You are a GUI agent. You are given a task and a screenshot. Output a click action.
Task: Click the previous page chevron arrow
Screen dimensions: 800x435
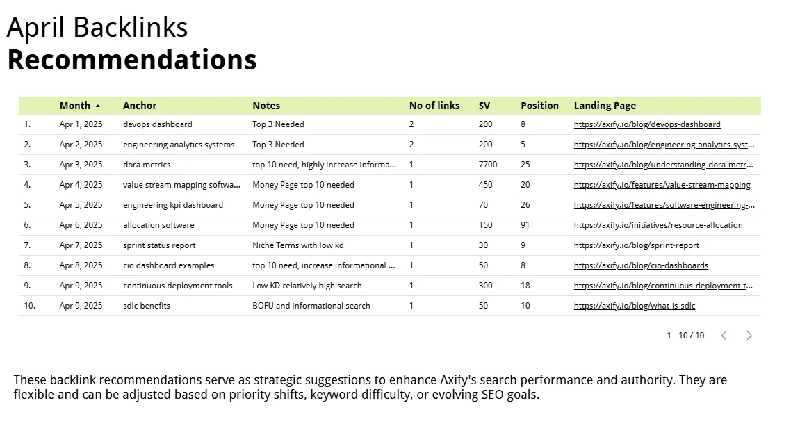click(x=724, y=335)
